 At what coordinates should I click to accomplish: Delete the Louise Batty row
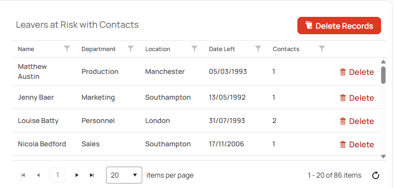(357, 121)
